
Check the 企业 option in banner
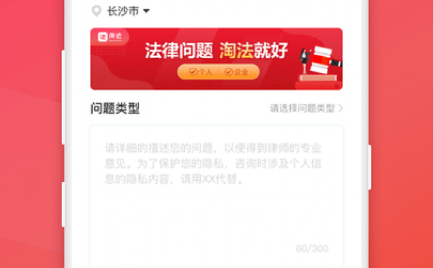pos(236,72)
